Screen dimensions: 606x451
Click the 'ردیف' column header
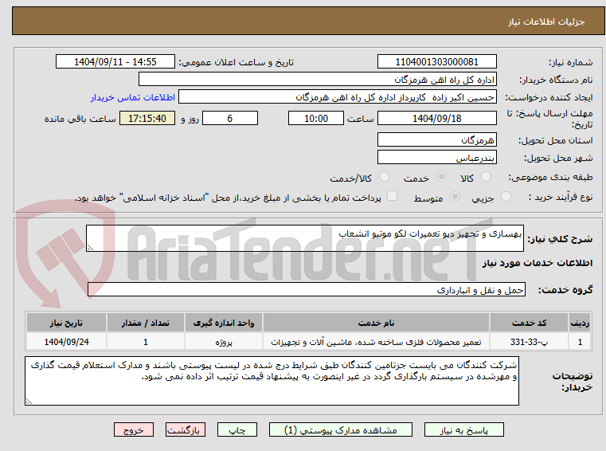pyautogui.click(x=580, y=323)
